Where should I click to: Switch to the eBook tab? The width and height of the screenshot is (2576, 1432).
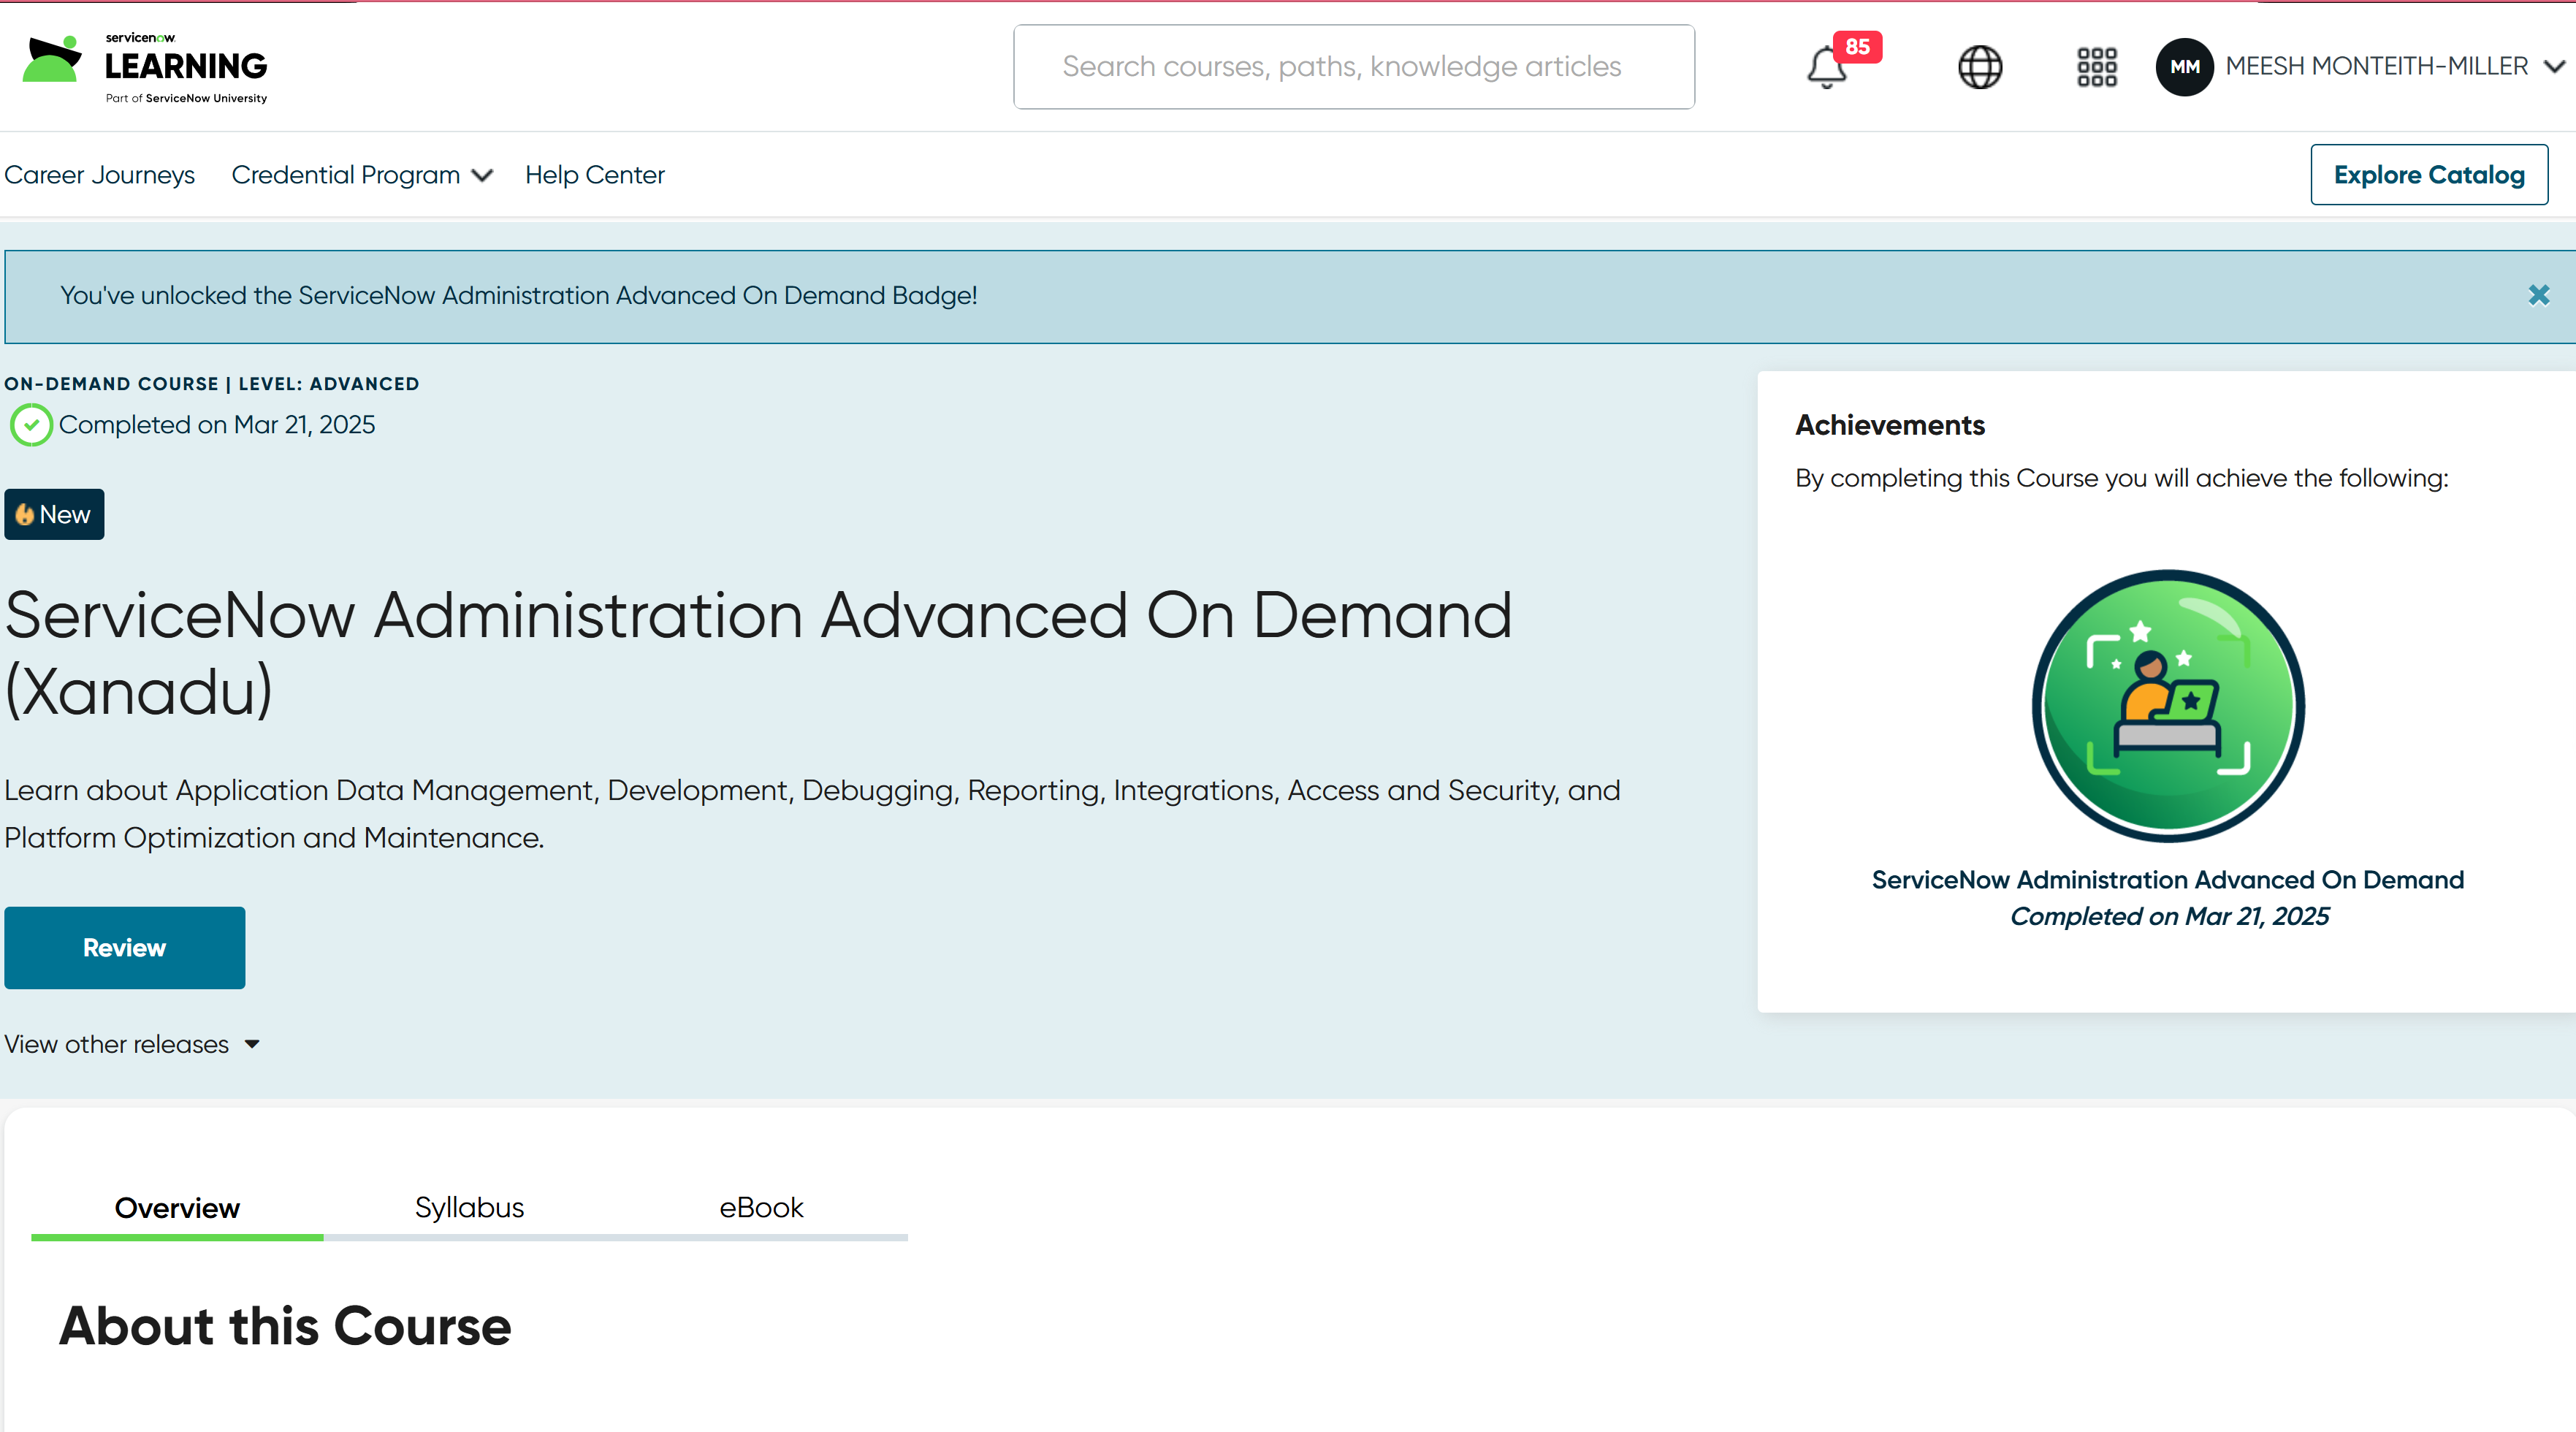tap(761, 1207)
